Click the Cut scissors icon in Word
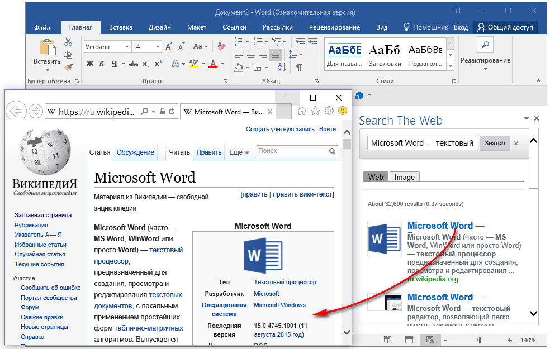Screen dimensions: 550x349 [x=68, y=42]
